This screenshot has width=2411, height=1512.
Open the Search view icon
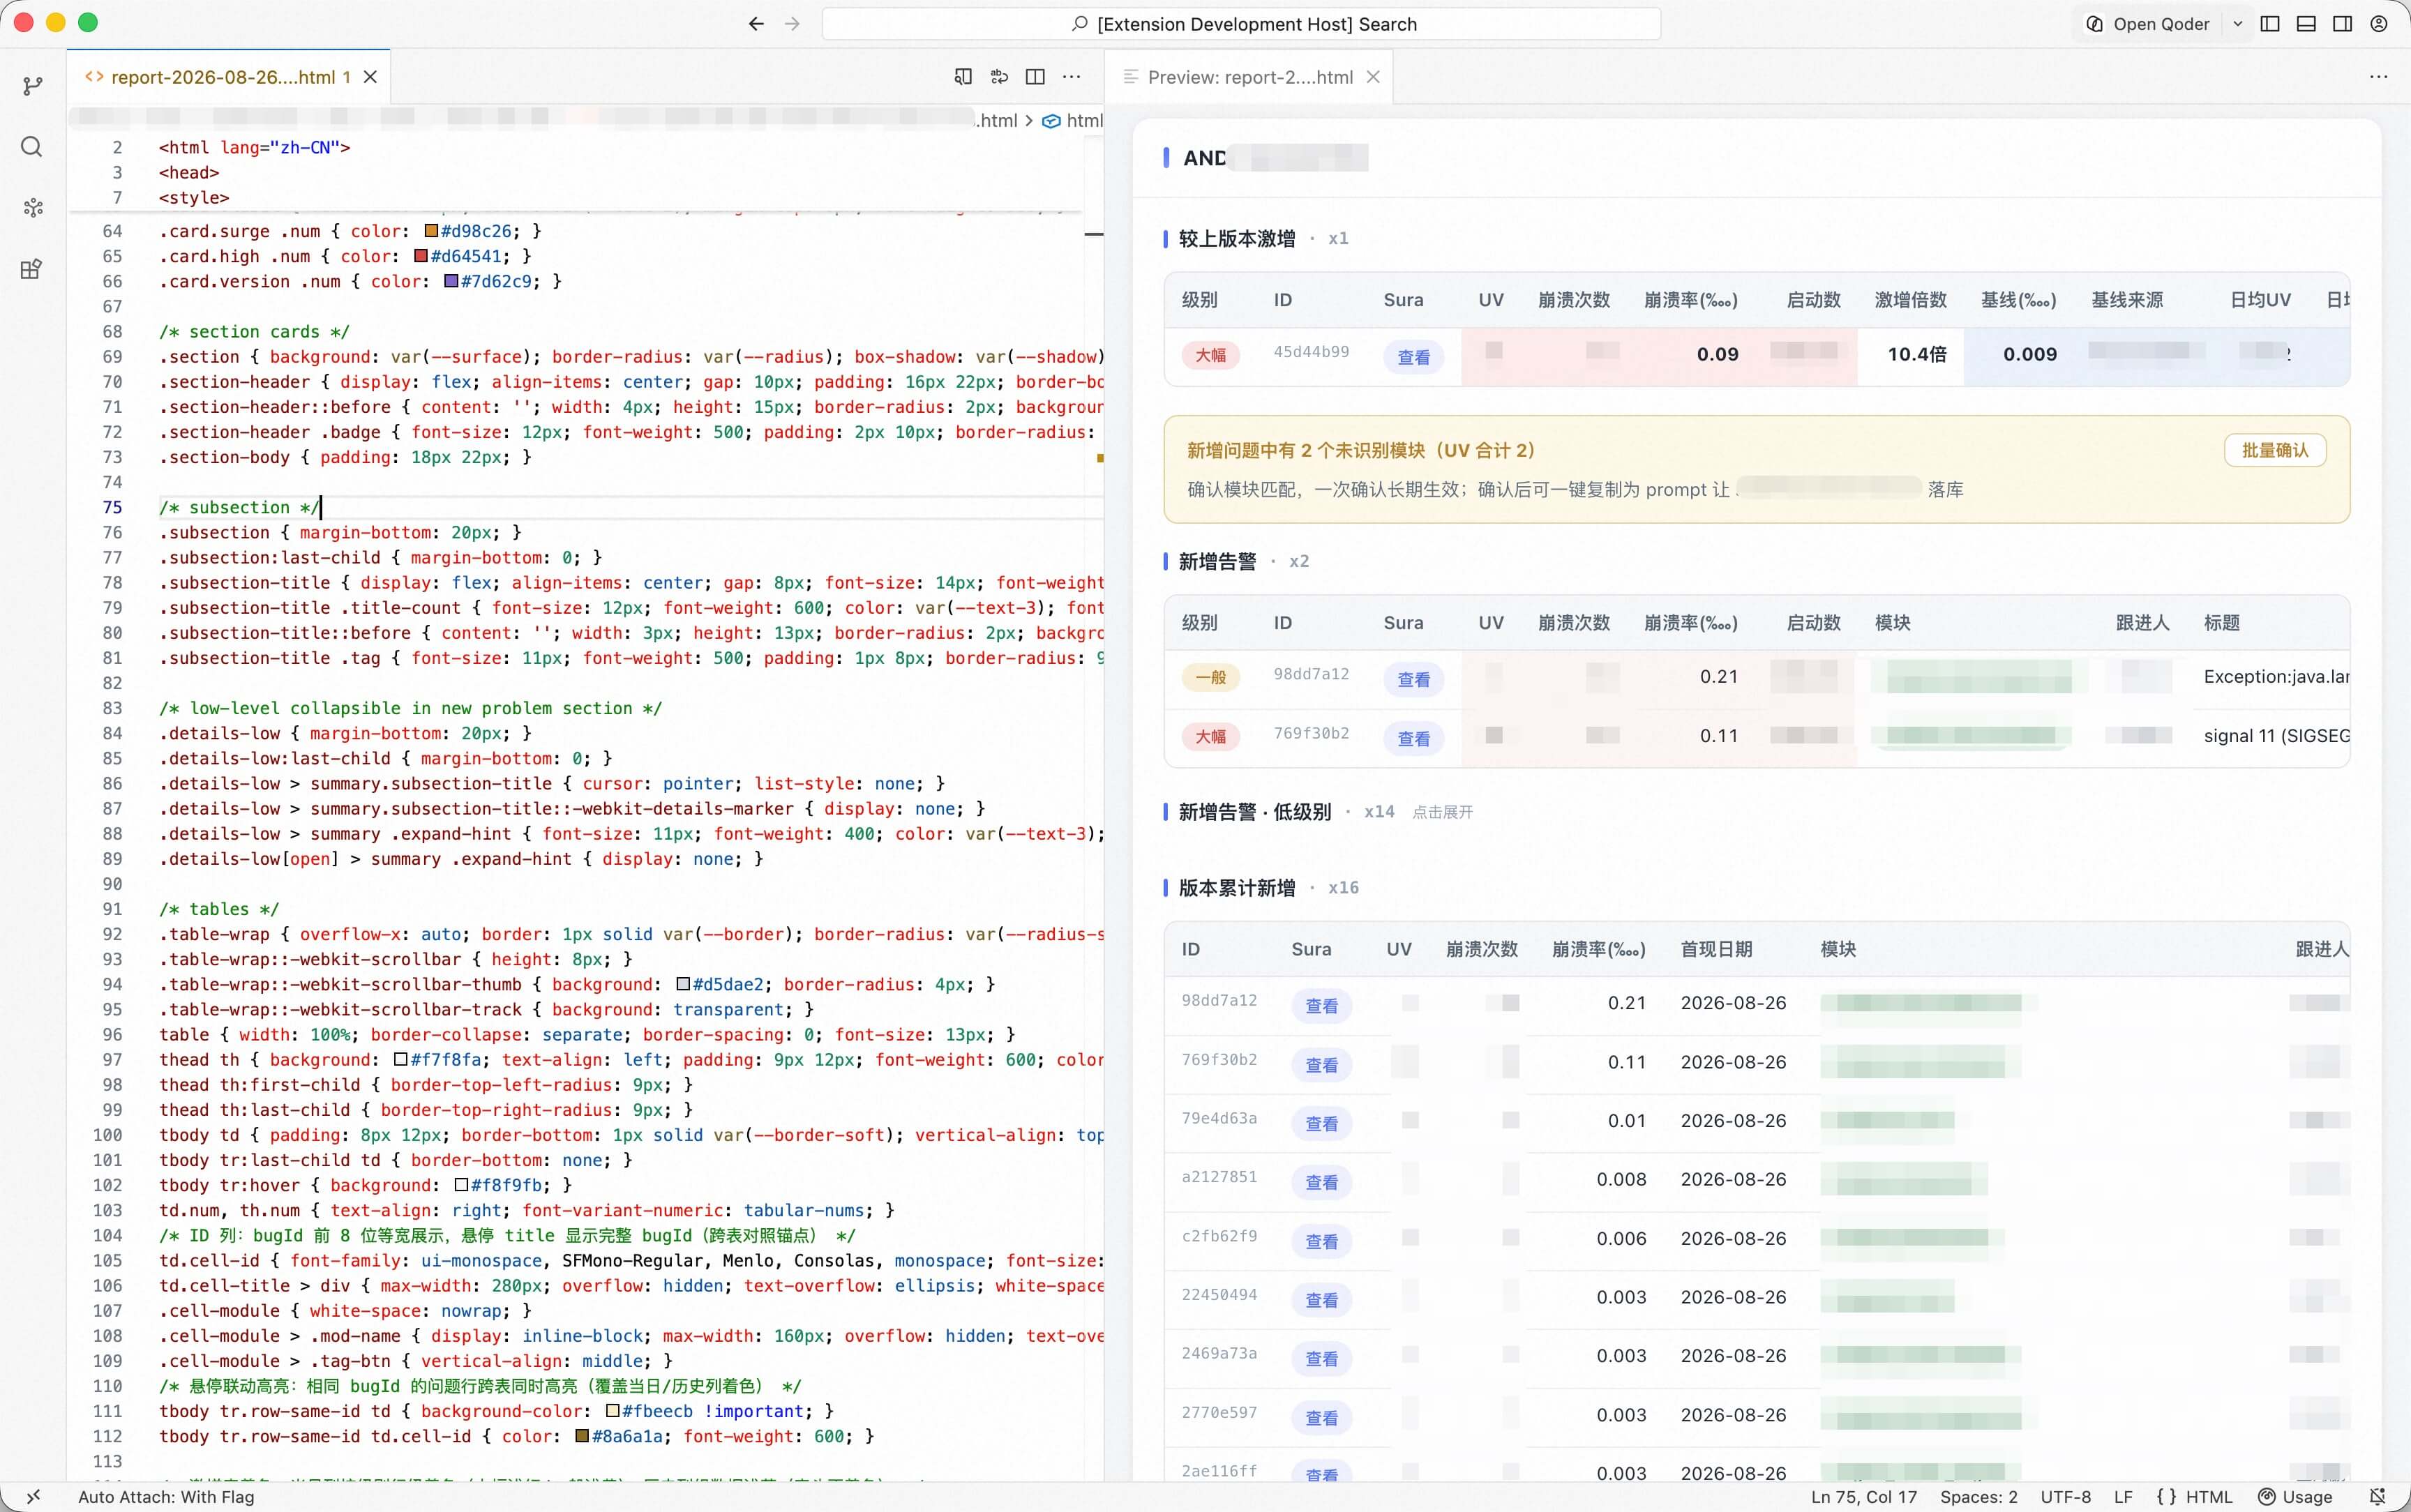[32, 147]
